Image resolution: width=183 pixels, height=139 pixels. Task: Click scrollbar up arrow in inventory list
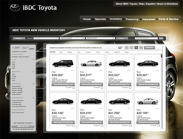click(162, 55)
